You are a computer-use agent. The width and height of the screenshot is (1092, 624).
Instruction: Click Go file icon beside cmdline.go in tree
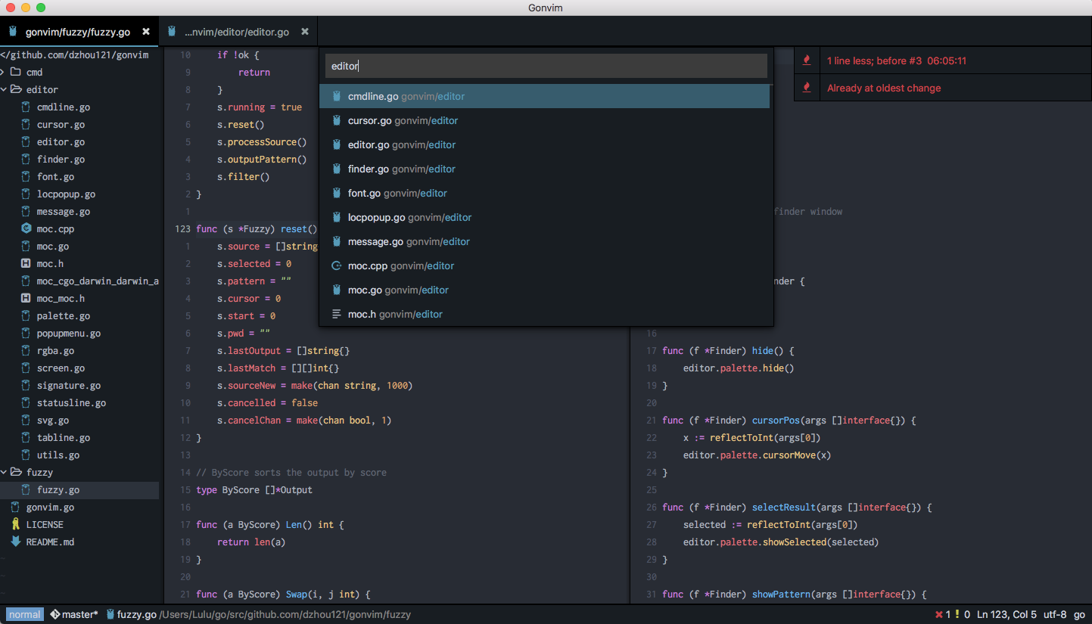pyautogui.click(x=26, y=107)
